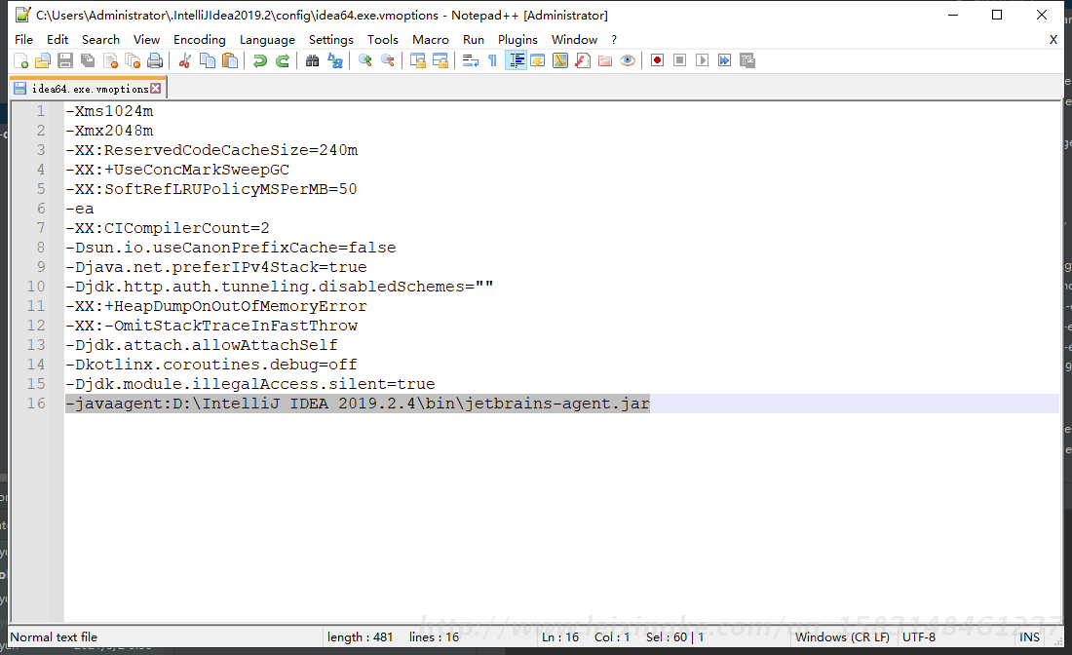Expand the Settings menu
1072x655 pixels.
(330, 39)
